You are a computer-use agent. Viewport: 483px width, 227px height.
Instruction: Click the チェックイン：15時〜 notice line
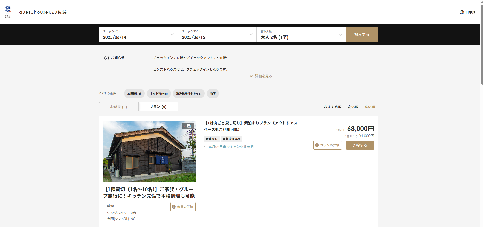click(x=190, y=58)
